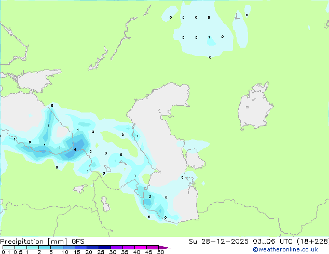329x254 pixels.
Task: Click the '50' legend scale label
Action: click(x=160, y=252)
